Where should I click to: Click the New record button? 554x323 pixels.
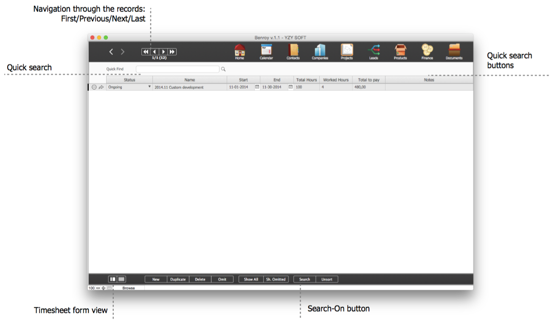(x=156, y=279)
